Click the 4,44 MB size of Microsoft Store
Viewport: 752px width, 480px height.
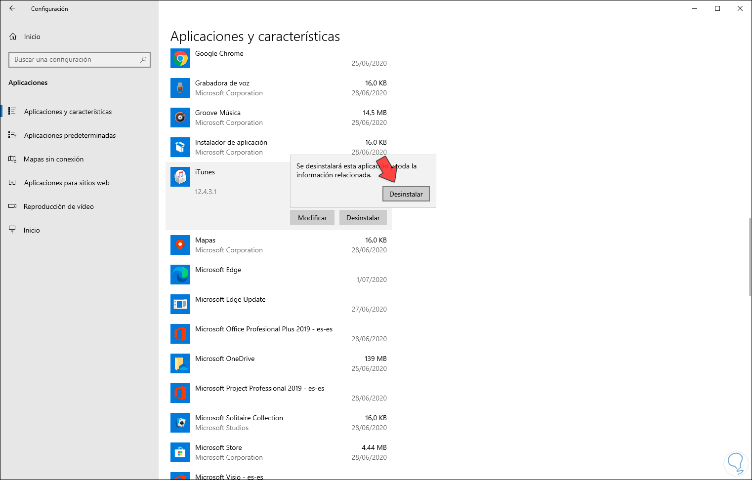(374, 447)
